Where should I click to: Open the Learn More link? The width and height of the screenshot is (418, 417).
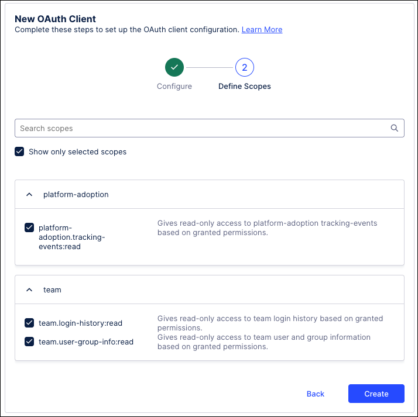tap(262, 30)
